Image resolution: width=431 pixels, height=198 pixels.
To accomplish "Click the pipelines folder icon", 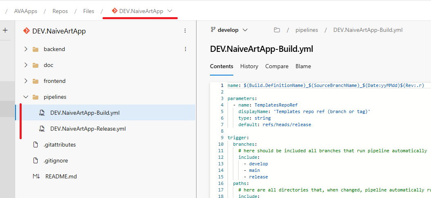I will click(x=36, y=97).
